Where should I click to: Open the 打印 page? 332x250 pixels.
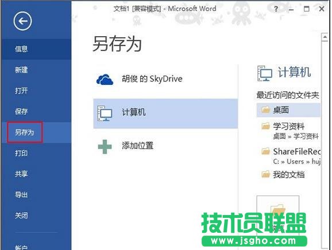click(x=36, y=153)
